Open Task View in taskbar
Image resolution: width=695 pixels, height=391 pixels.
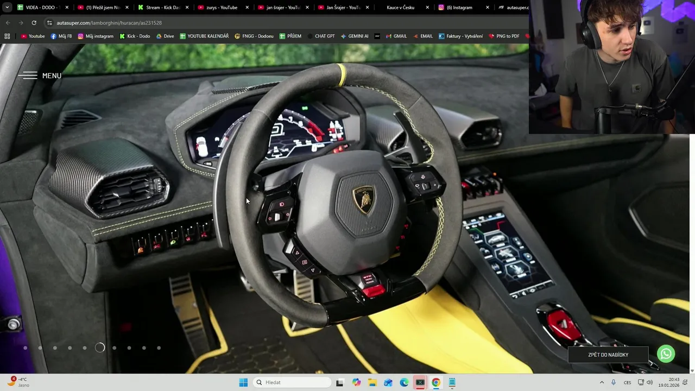click(x=340, y=382)
